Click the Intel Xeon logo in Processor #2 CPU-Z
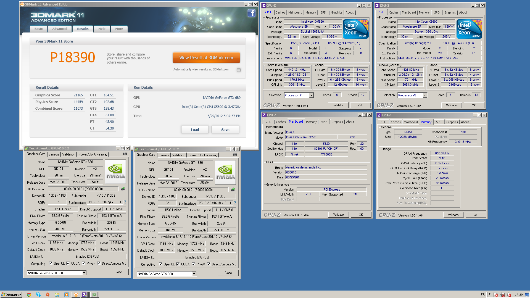This screenshot has height=298, width=530. pyautogui.click(x=469, y=29)
